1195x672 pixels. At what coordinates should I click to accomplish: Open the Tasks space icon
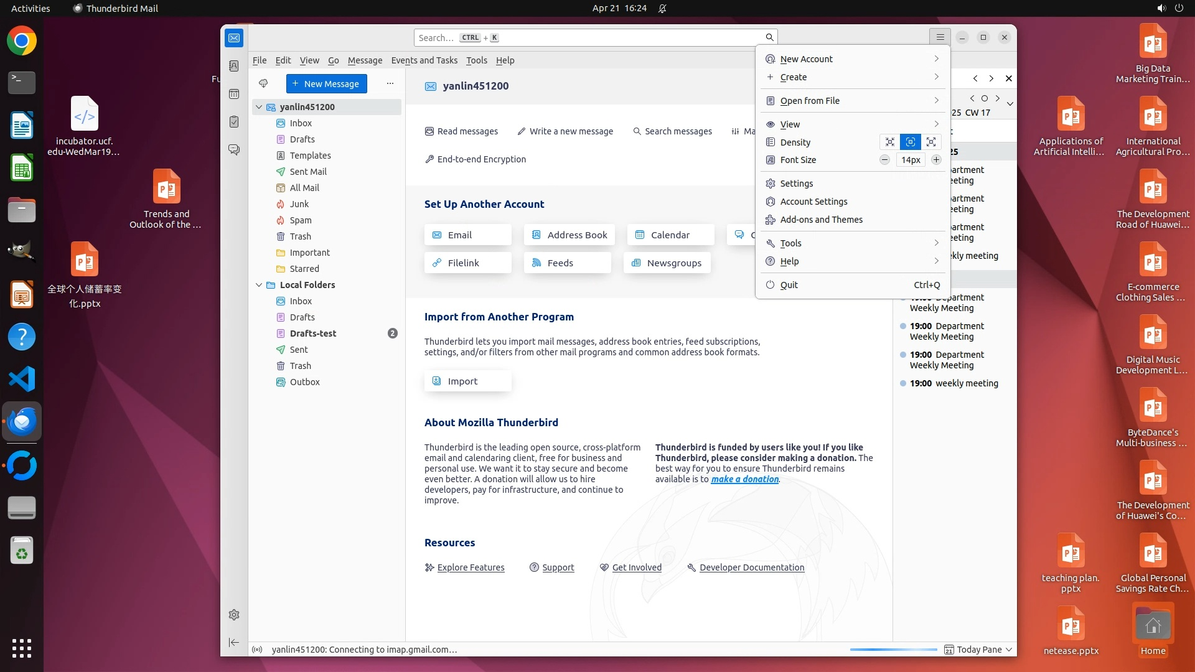234,122
